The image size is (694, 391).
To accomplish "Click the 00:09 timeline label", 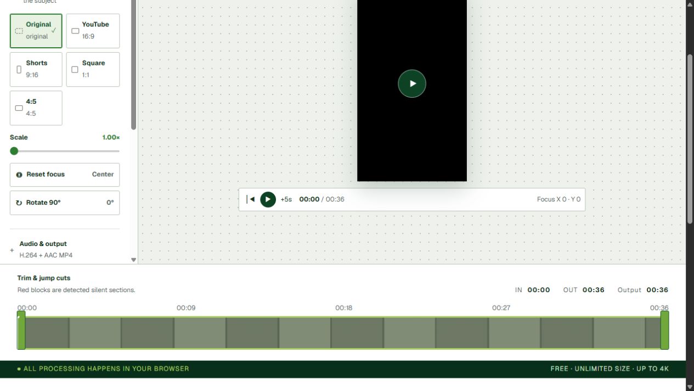I will point(186,308).
